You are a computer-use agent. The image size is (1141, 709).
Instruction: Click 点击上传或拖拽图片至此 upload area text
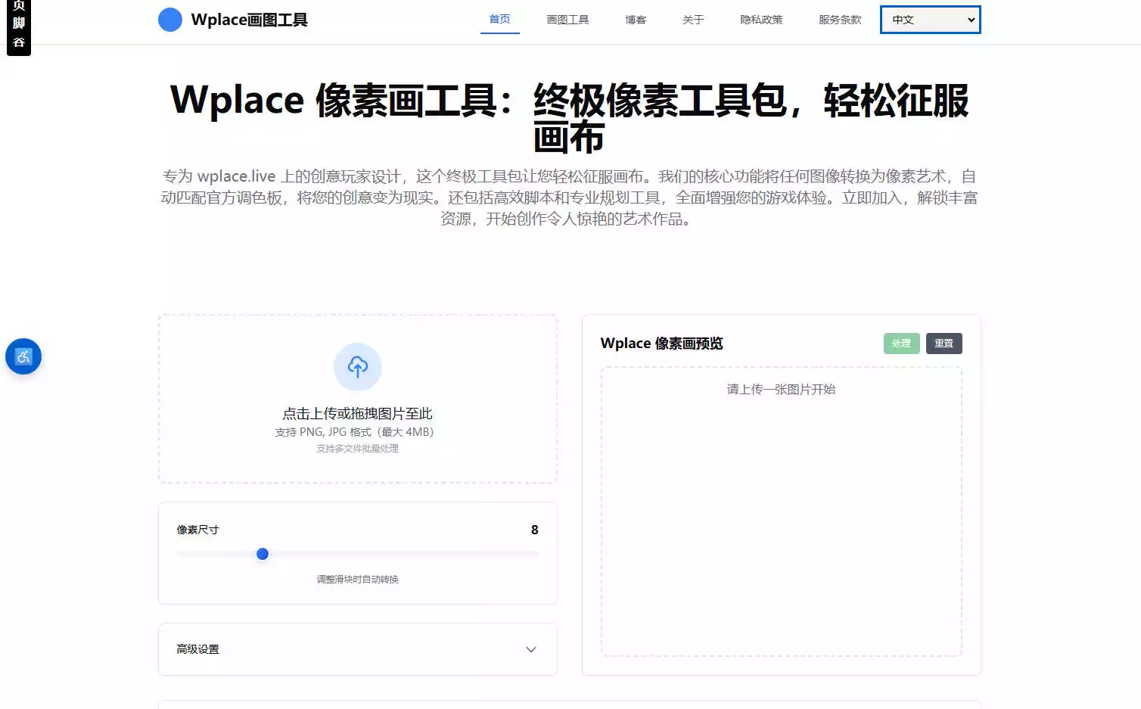358,414
